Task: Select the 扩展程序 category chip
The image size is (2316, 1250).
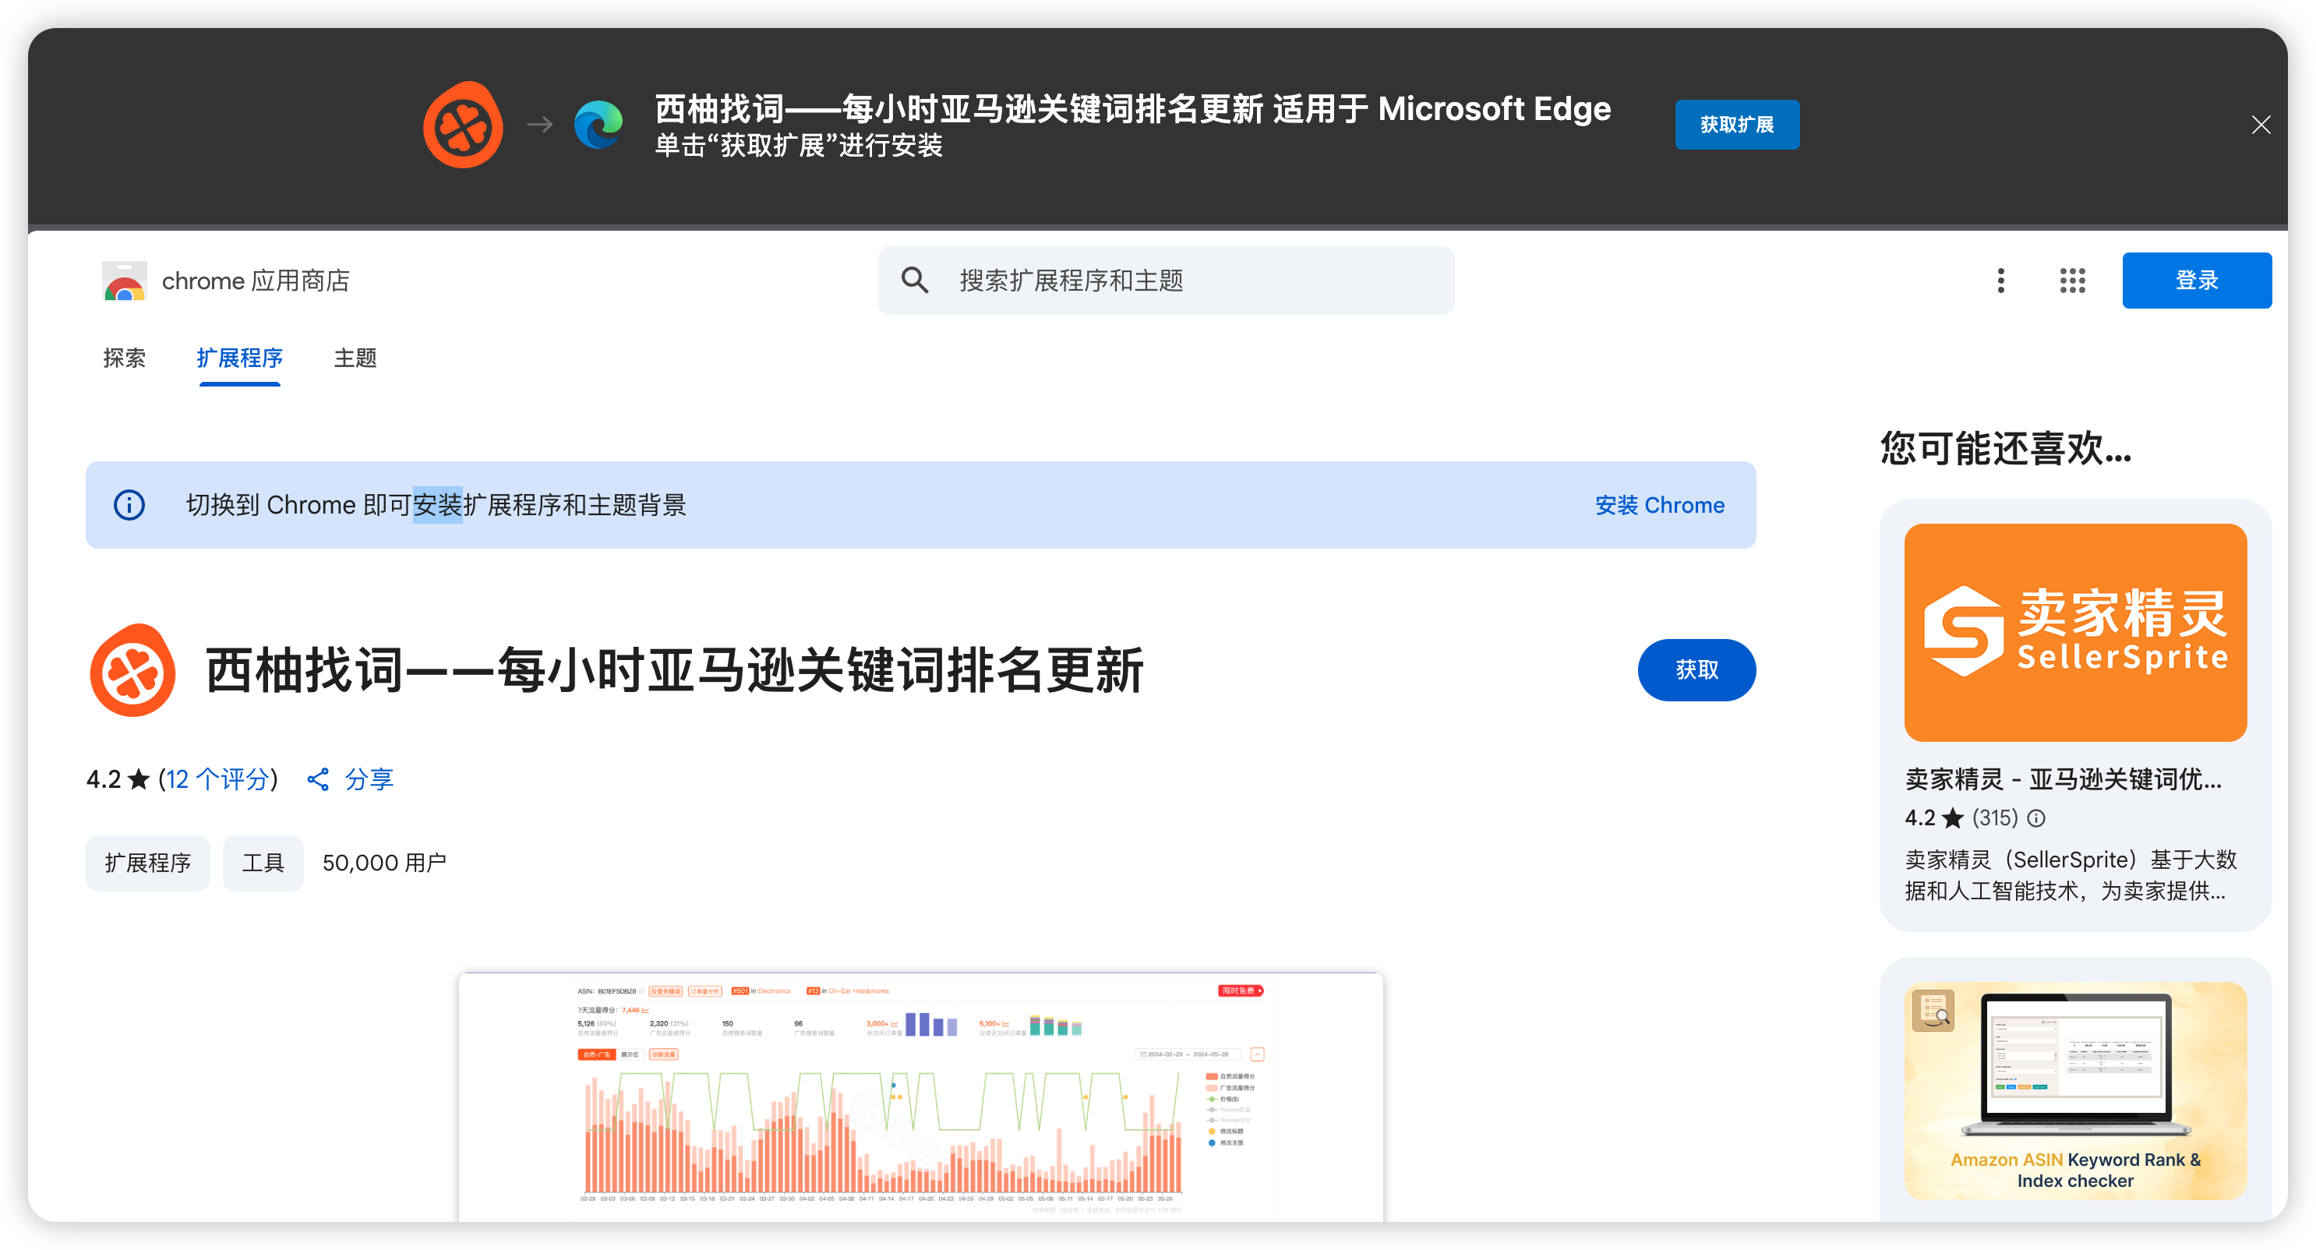Action: pos(147,863)
